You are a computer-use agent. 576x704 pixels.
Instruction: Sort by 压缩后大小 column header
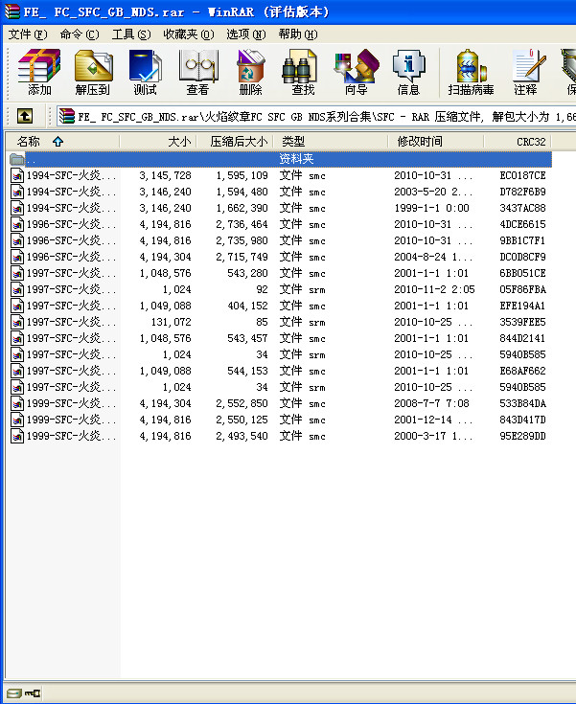(x=235, y=142)
